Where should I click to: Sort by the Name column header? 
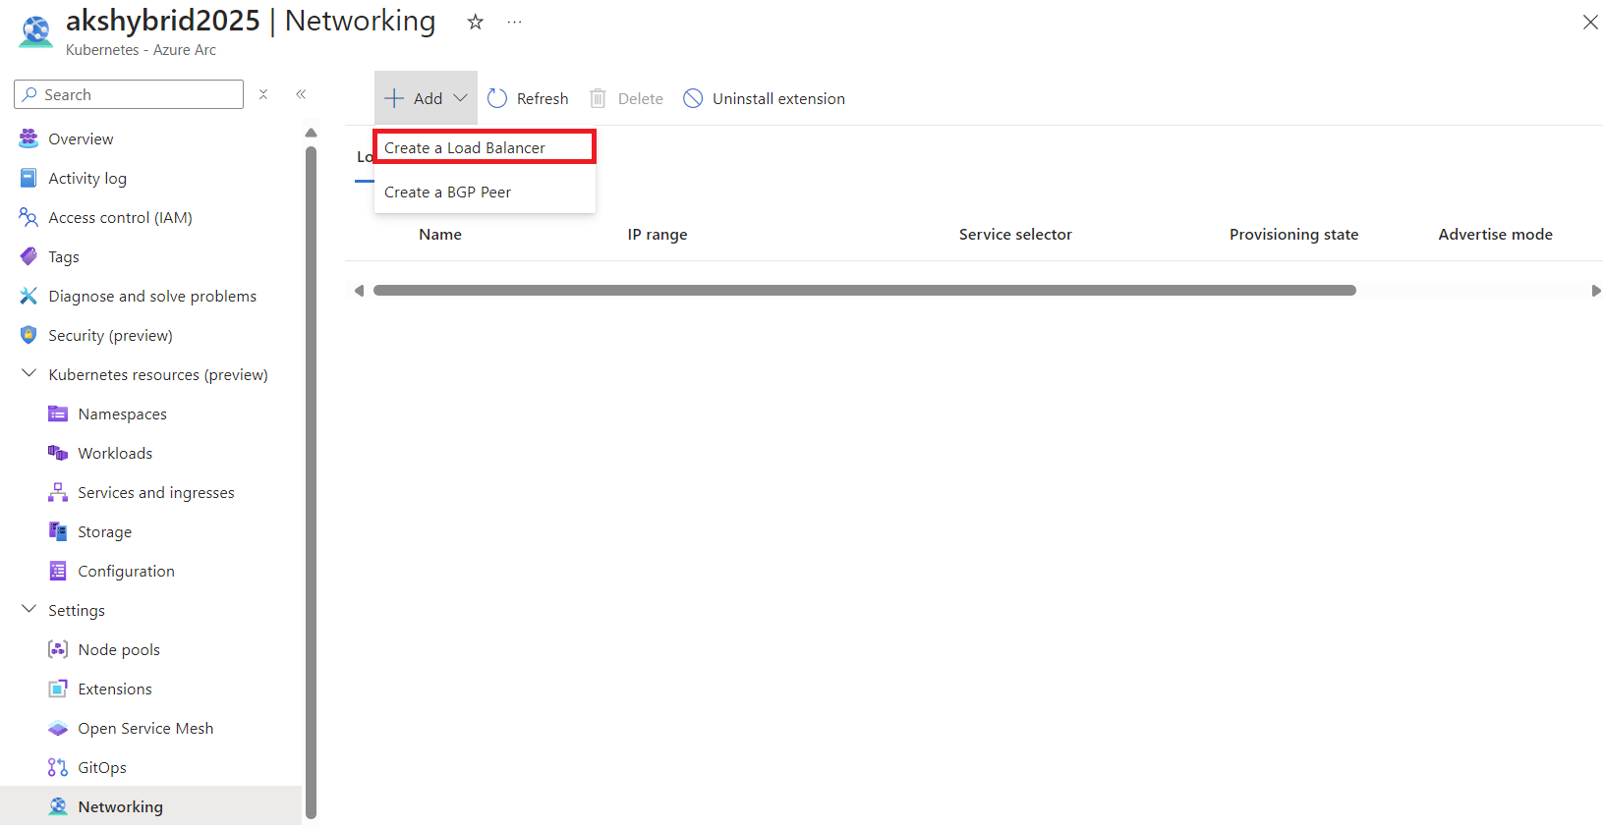(x=440, y=234)
